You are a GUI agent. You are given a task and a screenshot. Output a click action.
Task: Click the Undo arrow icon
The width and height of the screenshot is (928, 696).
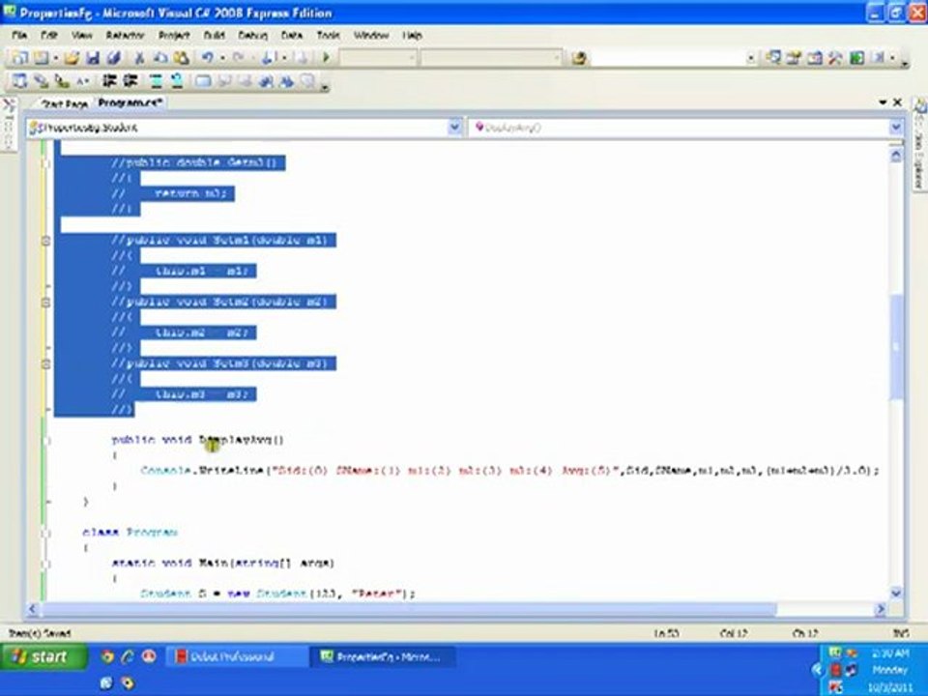tap(208, 58)
